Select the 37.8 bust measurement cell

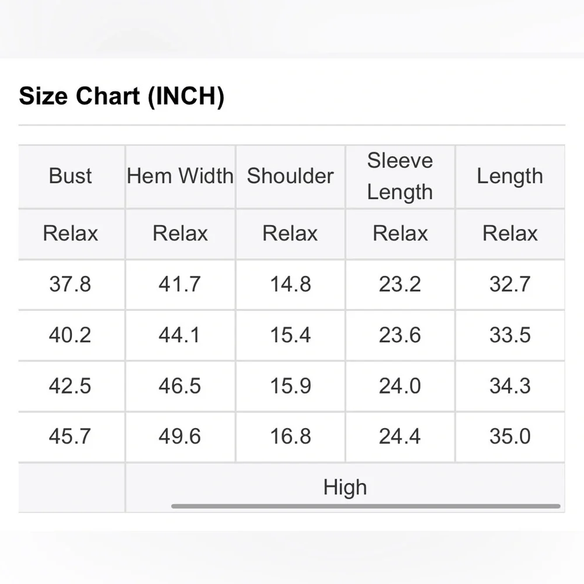click(x=71, y=284)
